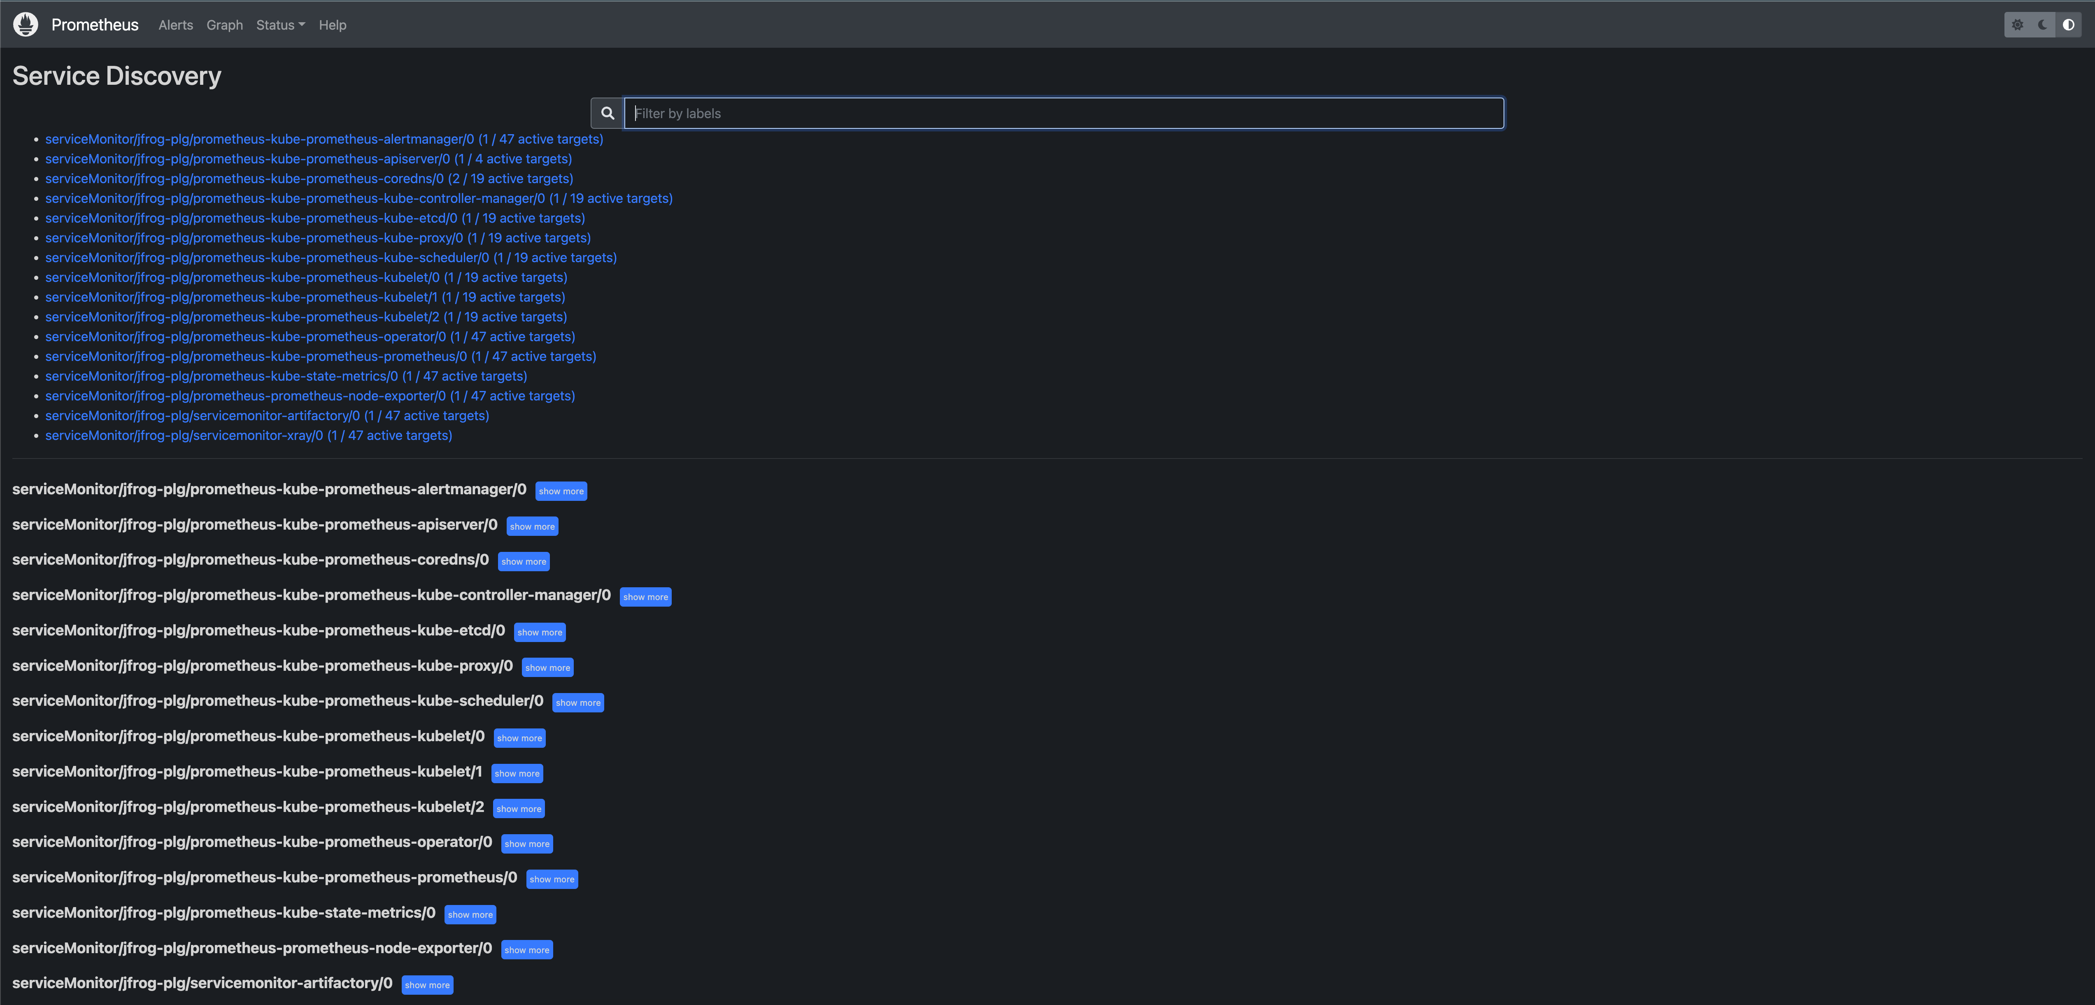Click the magnifier search icon

pyautogui.click(x=608, y=113)
